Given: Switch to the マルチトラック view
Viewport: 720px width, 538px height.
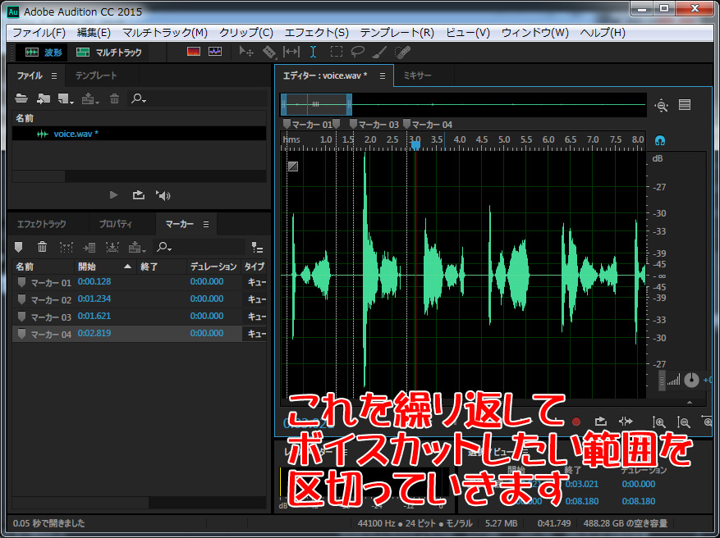Looking at the screenshot, I should coord(109,52).
